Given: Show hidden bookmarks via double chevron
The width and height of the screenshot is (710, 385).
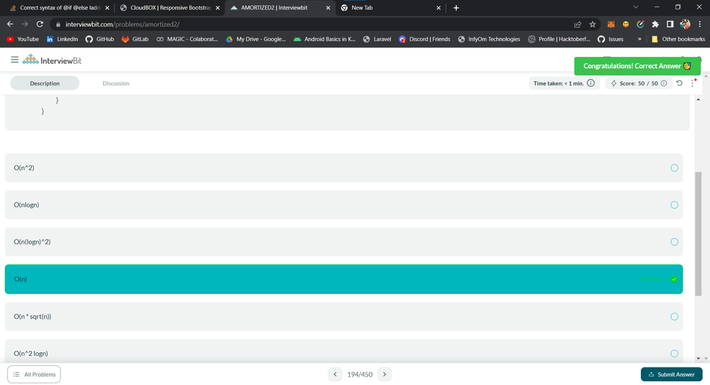Looking at the screenshot, I should (x=640, y=39).
